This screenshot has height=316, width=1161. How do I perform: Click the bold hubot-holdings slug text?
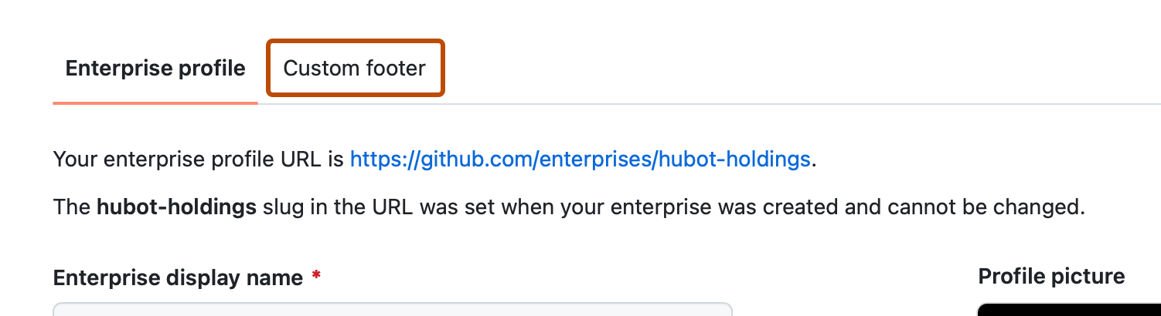click(x=176, y=207)
